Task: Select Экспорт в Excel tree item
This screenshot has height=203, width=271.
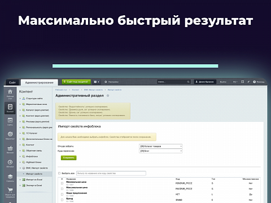Action: click(34, 186)
